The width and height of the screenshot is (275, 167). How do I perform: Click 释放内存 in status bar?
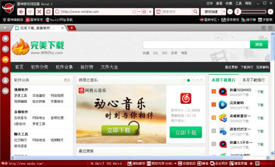[159, 164]
